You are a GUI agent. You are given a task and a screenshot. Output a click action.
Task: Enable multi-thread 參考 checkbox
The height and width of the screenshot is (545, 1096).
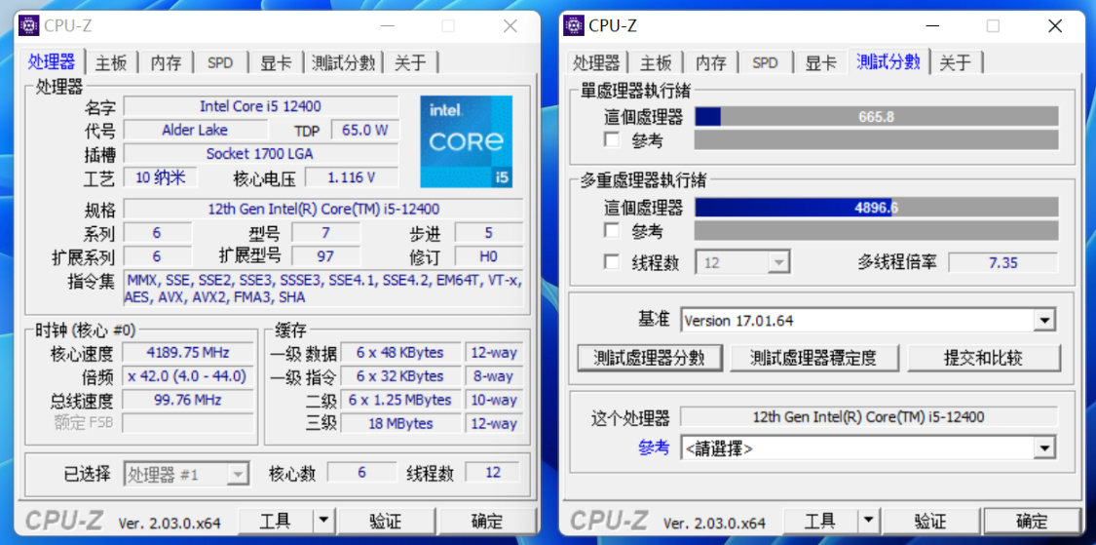(613, 230)
